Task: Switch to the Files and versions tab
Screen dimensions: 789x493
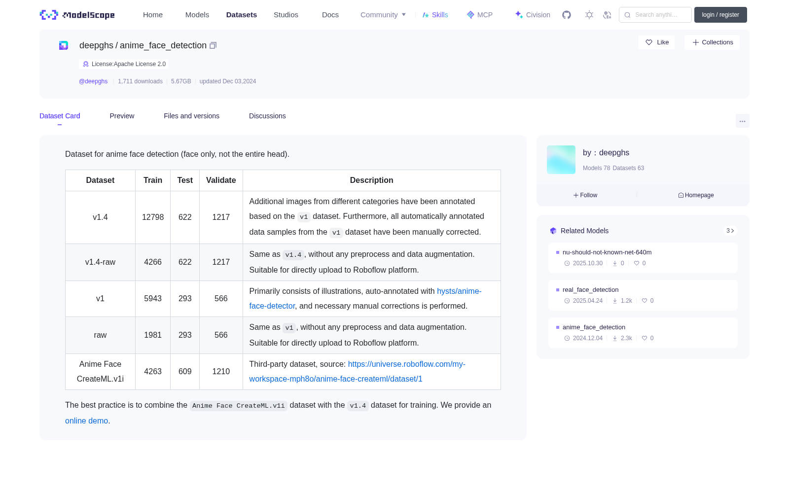Action: pos(191,116)
